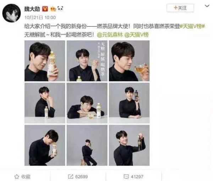213x181 pixels.
Task: Open the 10月21日 10:00 timestamp
Action: pyautogui.click(x=40, y=17)
